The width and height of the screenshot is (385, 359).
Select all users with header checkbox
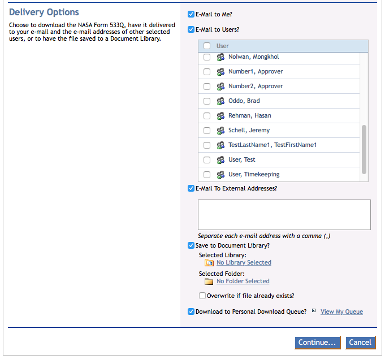tap(207, 46)
